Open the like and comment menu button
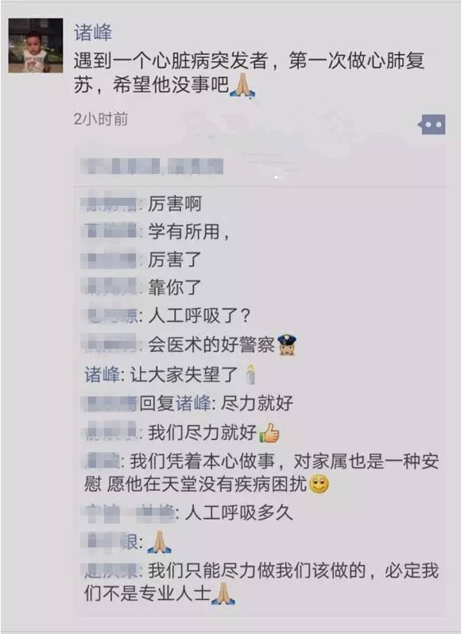Viewport: 461px width, 634px height. tap(432, 124)
